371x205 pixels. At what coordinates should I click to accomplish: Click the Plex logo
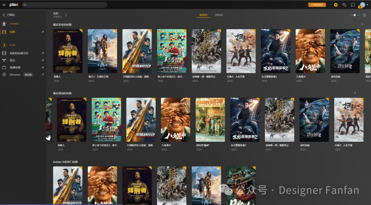[14, 5]
